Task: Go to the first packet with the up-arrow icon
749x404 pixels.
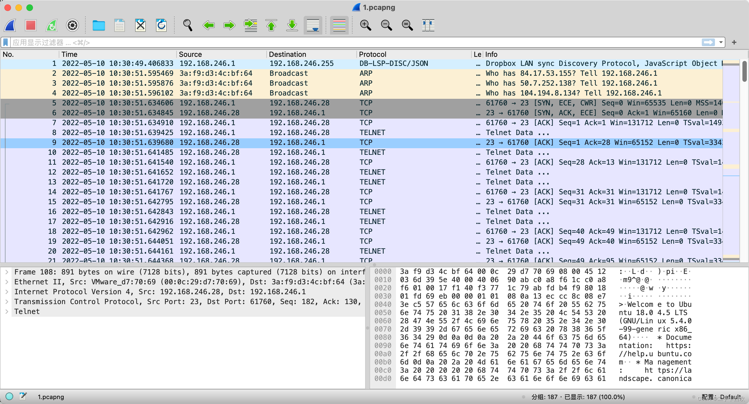Action: click(271, 26)
